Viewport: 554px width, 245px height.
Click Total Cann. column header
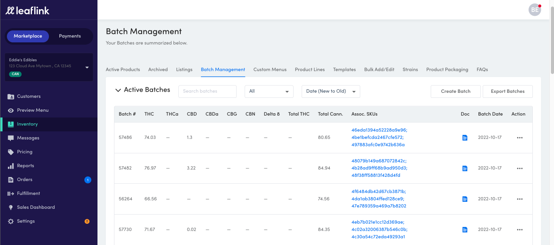pos(330,114)
